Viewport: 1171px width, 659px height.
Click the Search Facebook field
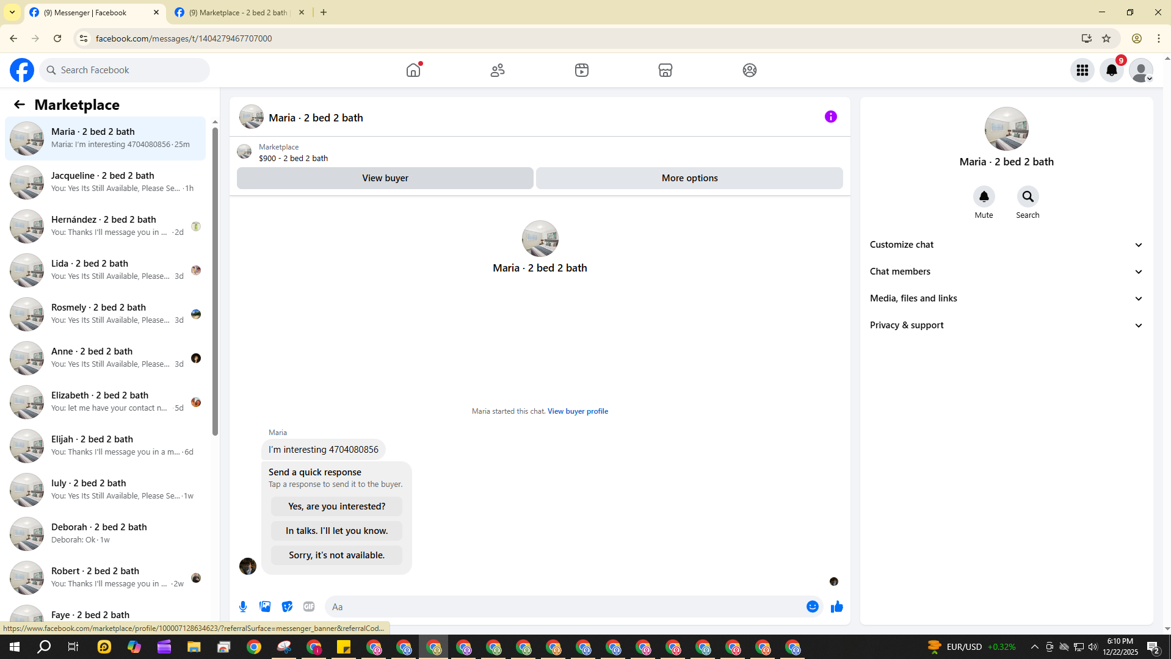click(125, 70)
